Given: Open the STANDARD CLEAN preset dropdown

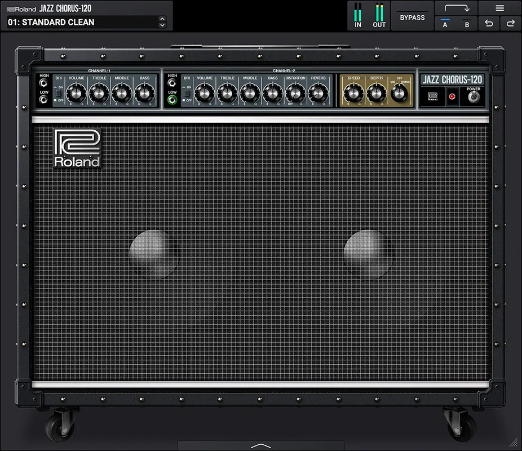Looking at the screenshot, I should point(86,23).
